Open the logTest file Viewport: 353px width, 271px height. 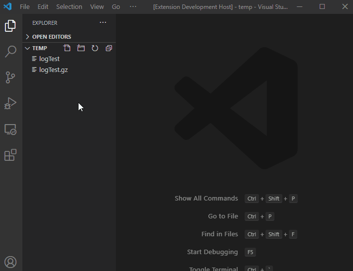69,59
